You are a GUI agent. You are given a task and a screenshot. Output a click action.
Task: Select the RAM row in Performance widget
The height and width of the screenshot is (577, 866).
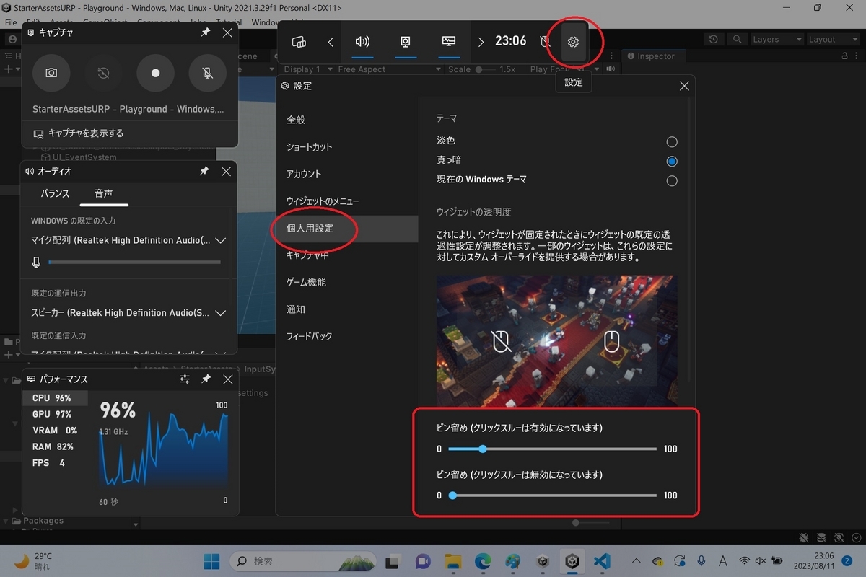[55, 446]
